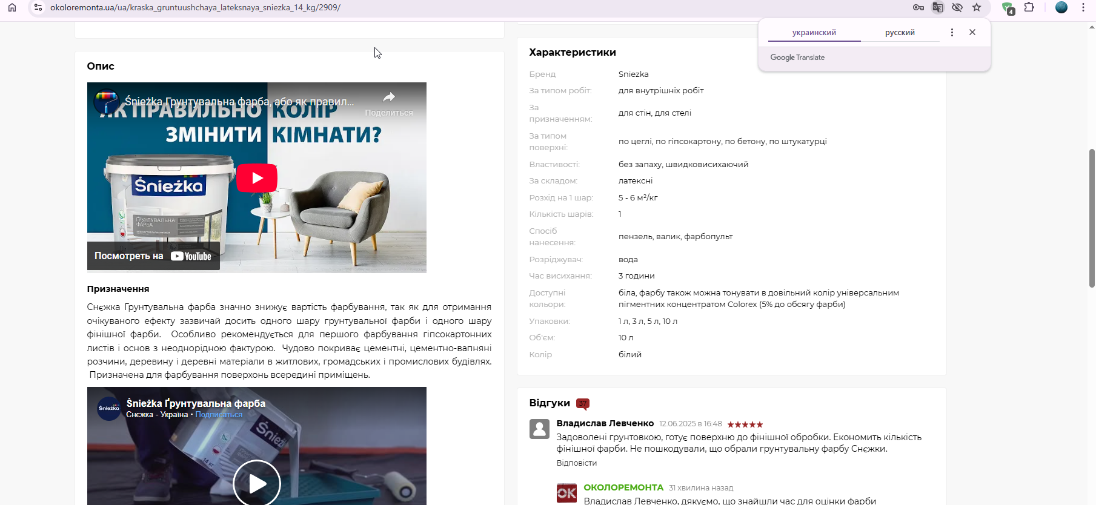Click the page vertical scrollbar thumb
This screenshot has width=1096, height=505.
pyautogui.click(x=1092, y=218)
